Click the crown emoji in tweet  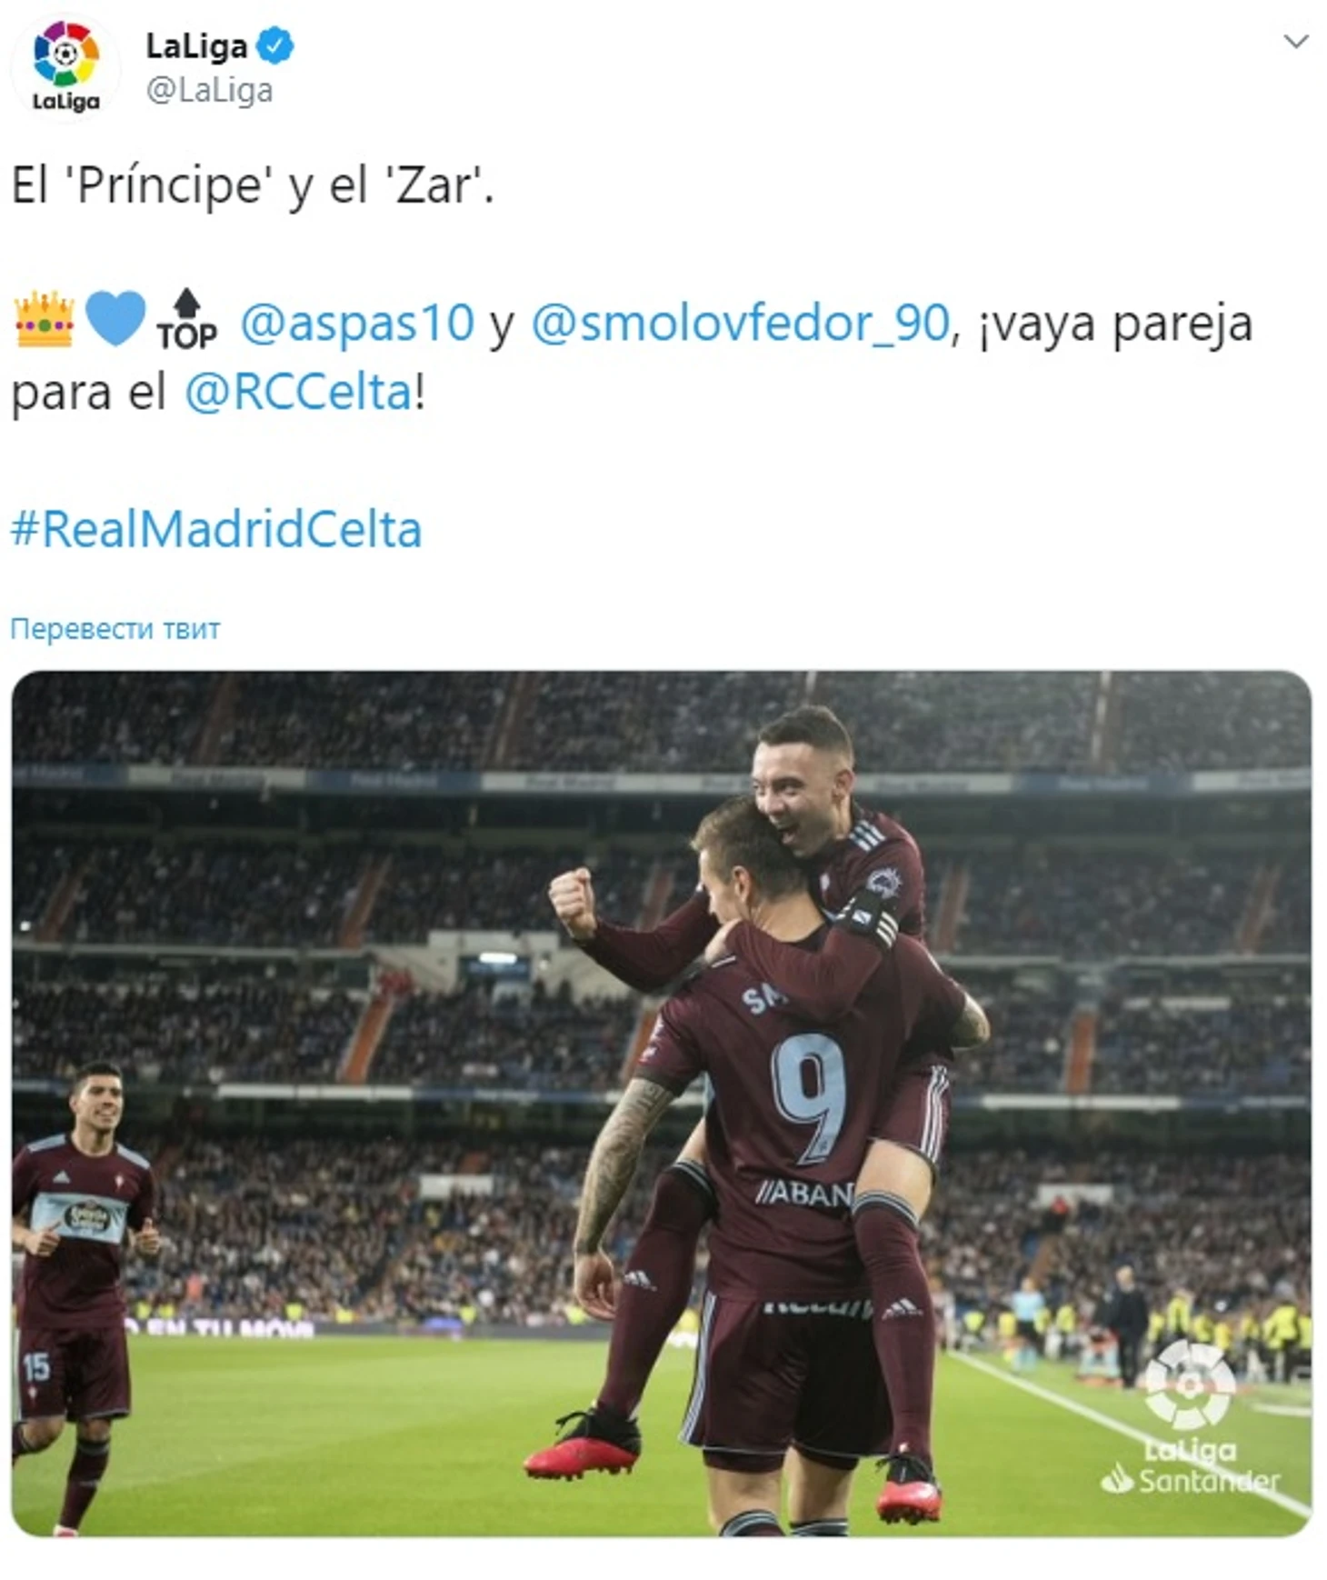point(44,320)
